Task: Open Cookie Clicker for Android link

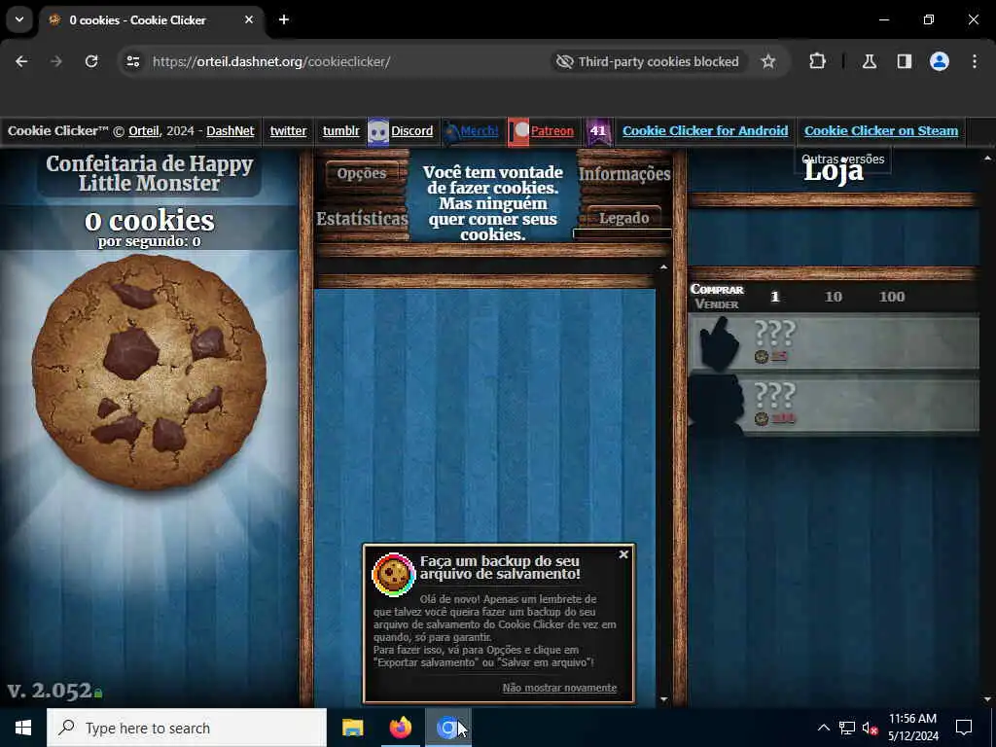Action: 705,131
